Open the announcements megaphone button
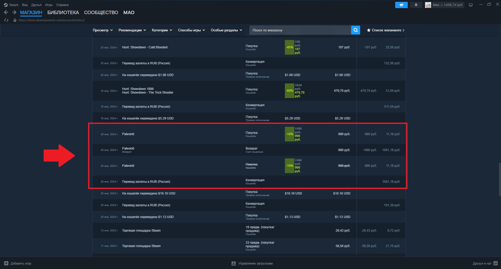The width and height of the screenshot is (501, 269). click(x=401, y=5)
